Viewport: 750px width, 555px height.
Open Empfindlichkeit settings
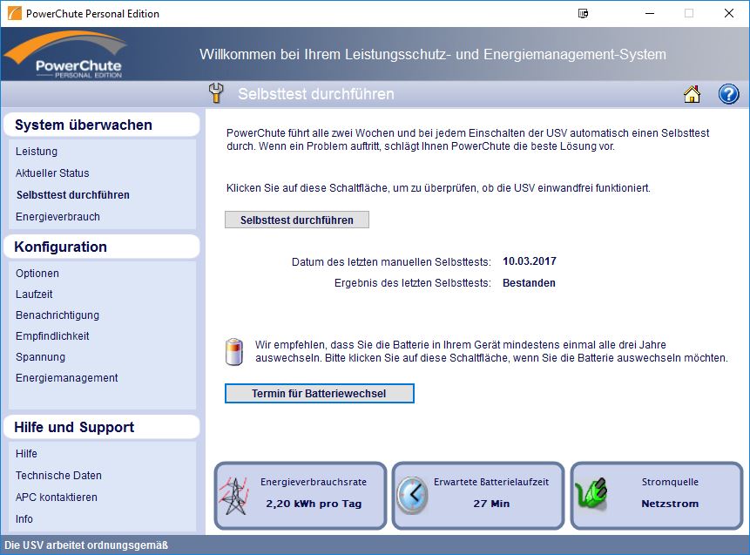[52, 335]
